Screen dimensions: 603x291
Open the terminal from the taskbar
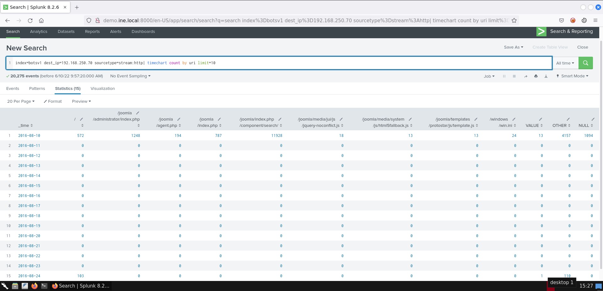coord(44,286)
